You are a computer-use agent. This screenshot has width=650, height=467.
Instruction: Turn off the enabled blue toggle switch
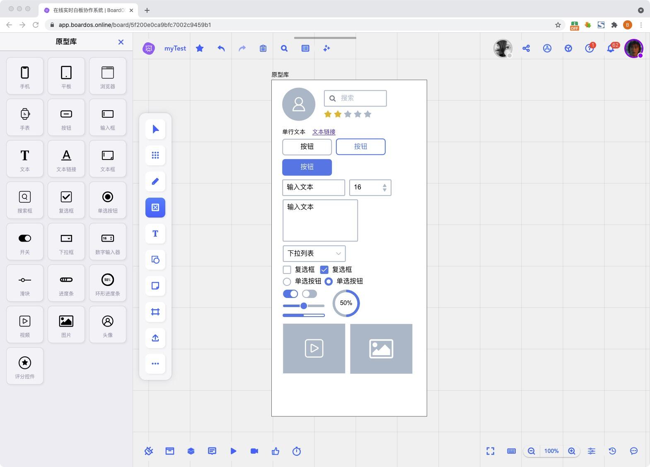290,294
